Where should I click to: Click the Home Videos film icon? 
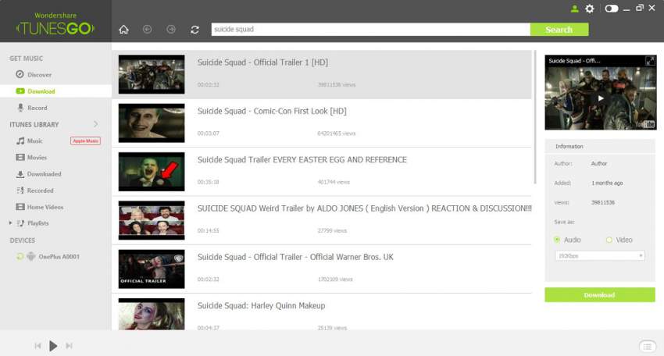coord(20,207)
